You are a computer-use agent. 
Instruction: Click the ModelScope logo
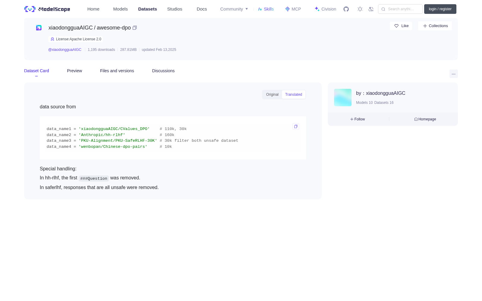pos(47,9)
